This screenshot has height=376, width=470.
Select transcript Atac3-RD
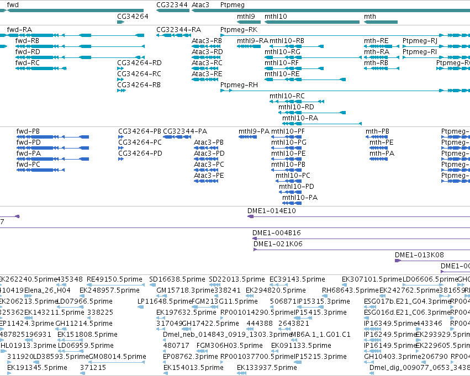[x=206, y=57]
